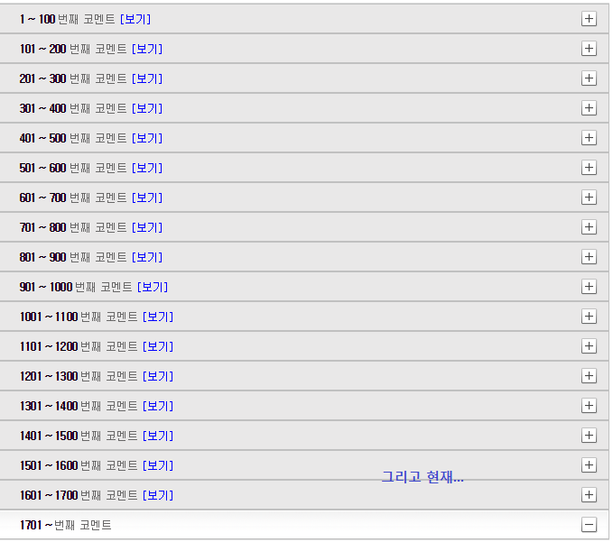Expand the 701 ~ 800 comments plus icon
Screen dimensions: 613x542
pos(589,227)
